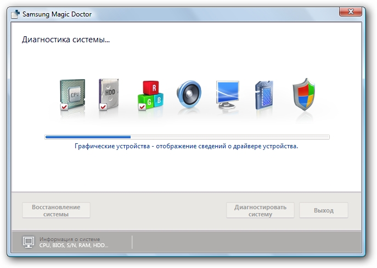Click the CPU diagnostic icon

point(72,95)
